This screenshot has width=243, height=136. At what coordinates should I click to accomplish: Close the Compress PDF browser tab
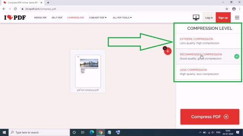(x=41, y=3)
